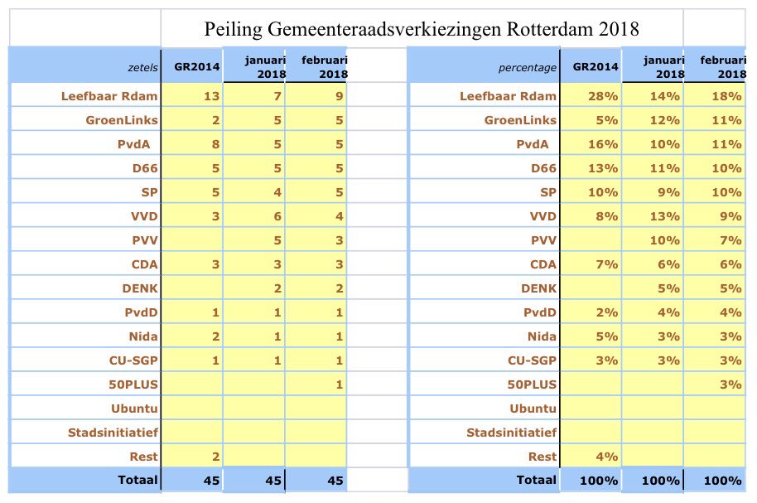The height and width of the screenshot is (503, 757).
Task: Select the "percentage" header cell
Action: click(528, 66)
